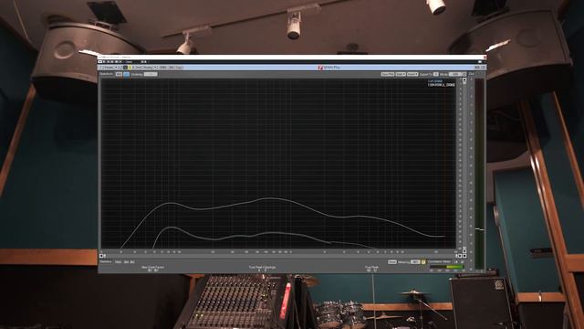The image size is (584, 329).
Task: Click the output level meter on the right
Action: [x=480, y=174]
